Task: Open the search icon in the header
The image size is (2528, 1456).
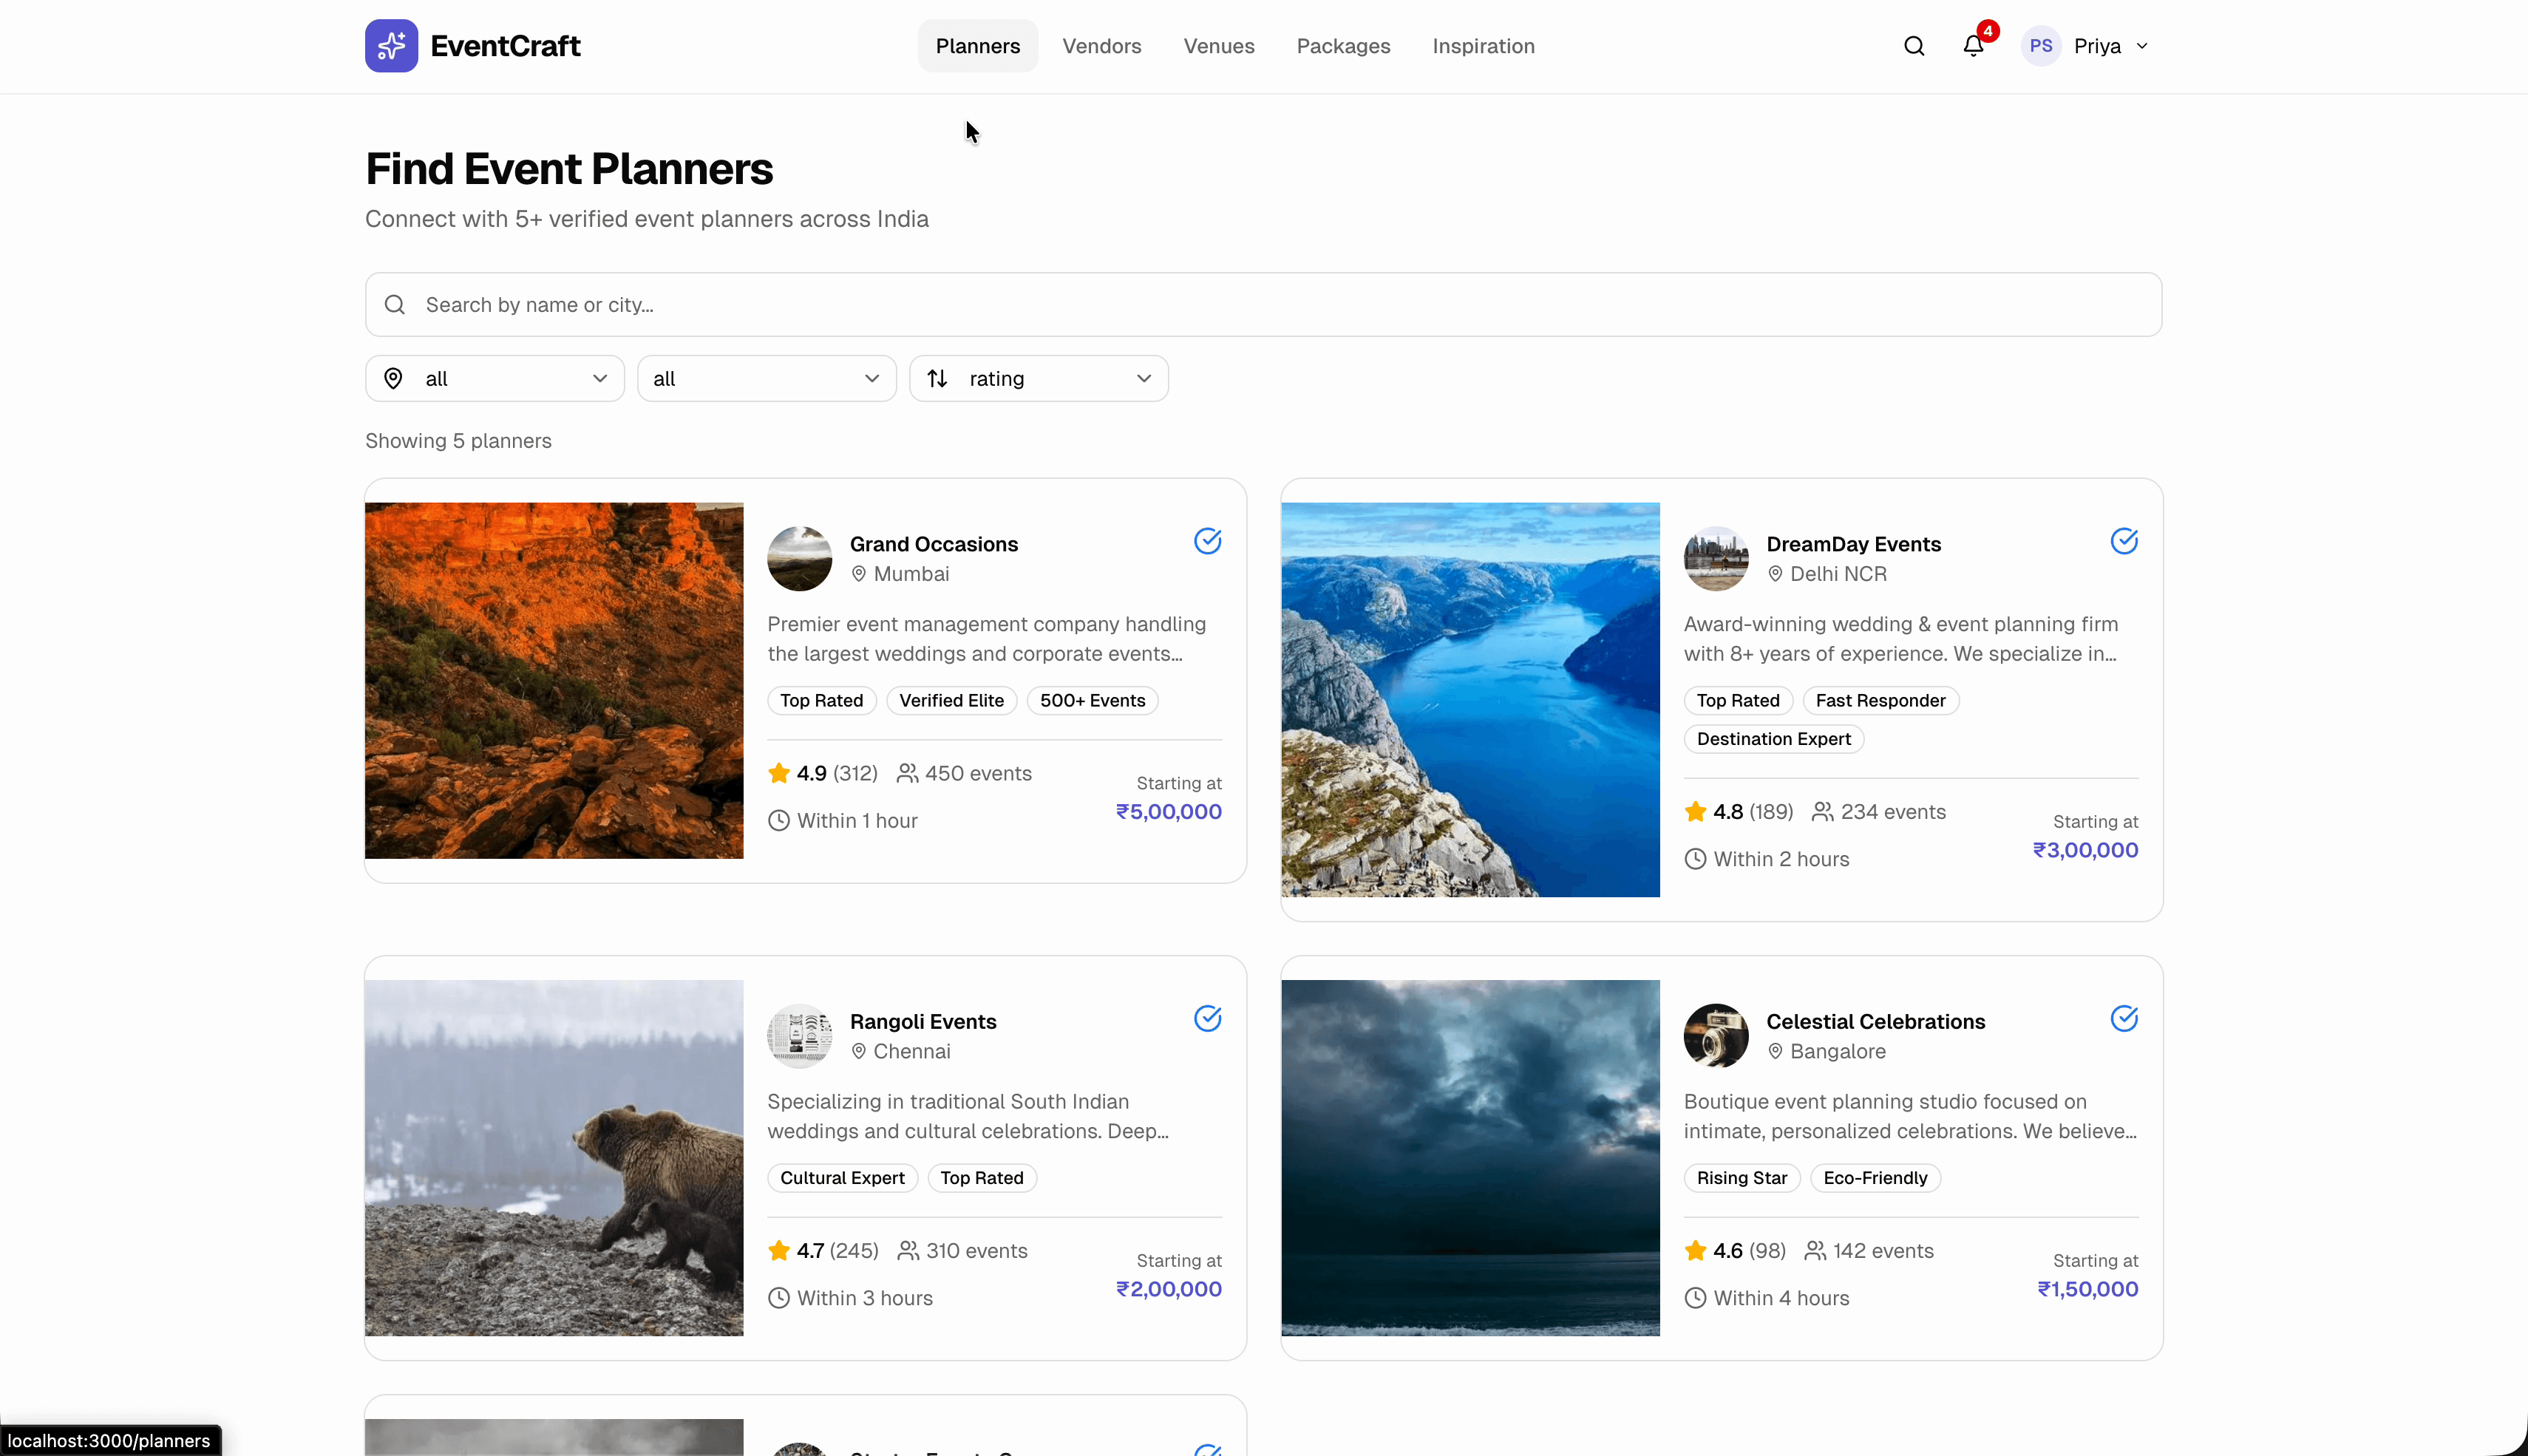Action: [x=1914, y=46]
